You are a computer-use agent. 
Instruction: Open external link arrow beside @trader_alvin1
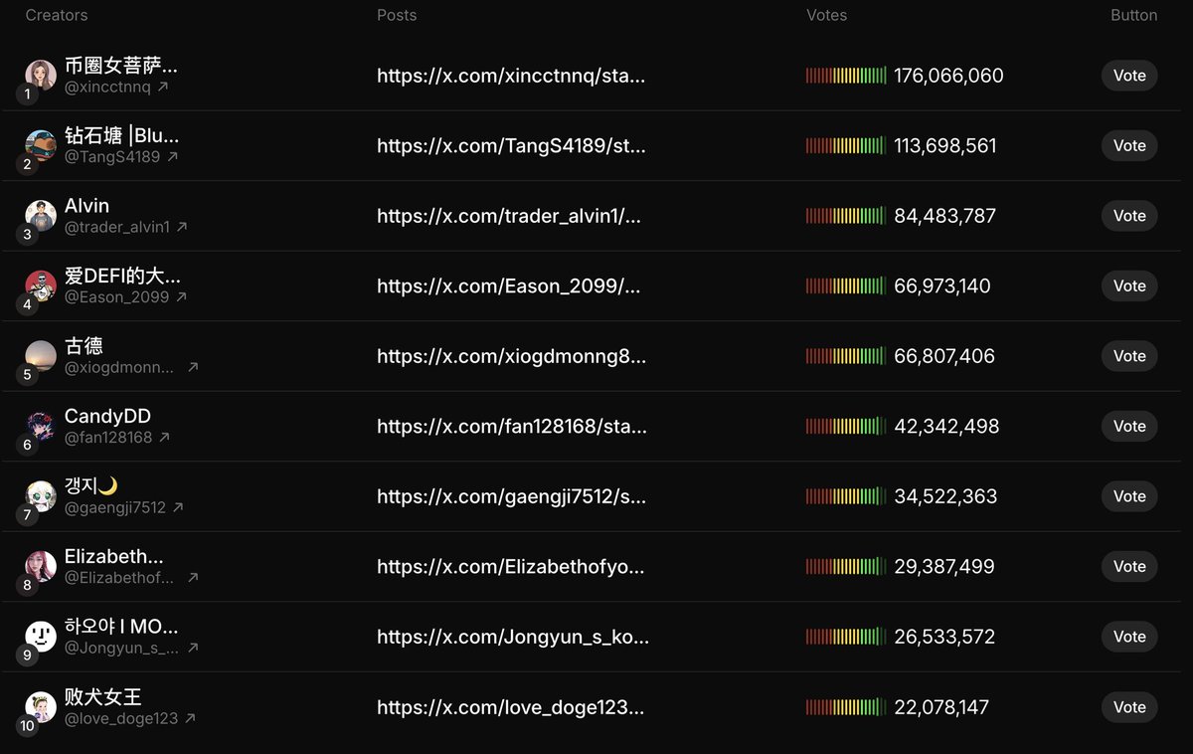182,228
